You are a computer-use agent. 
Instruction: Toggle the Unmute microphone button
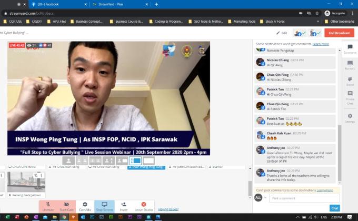point(47,206)
